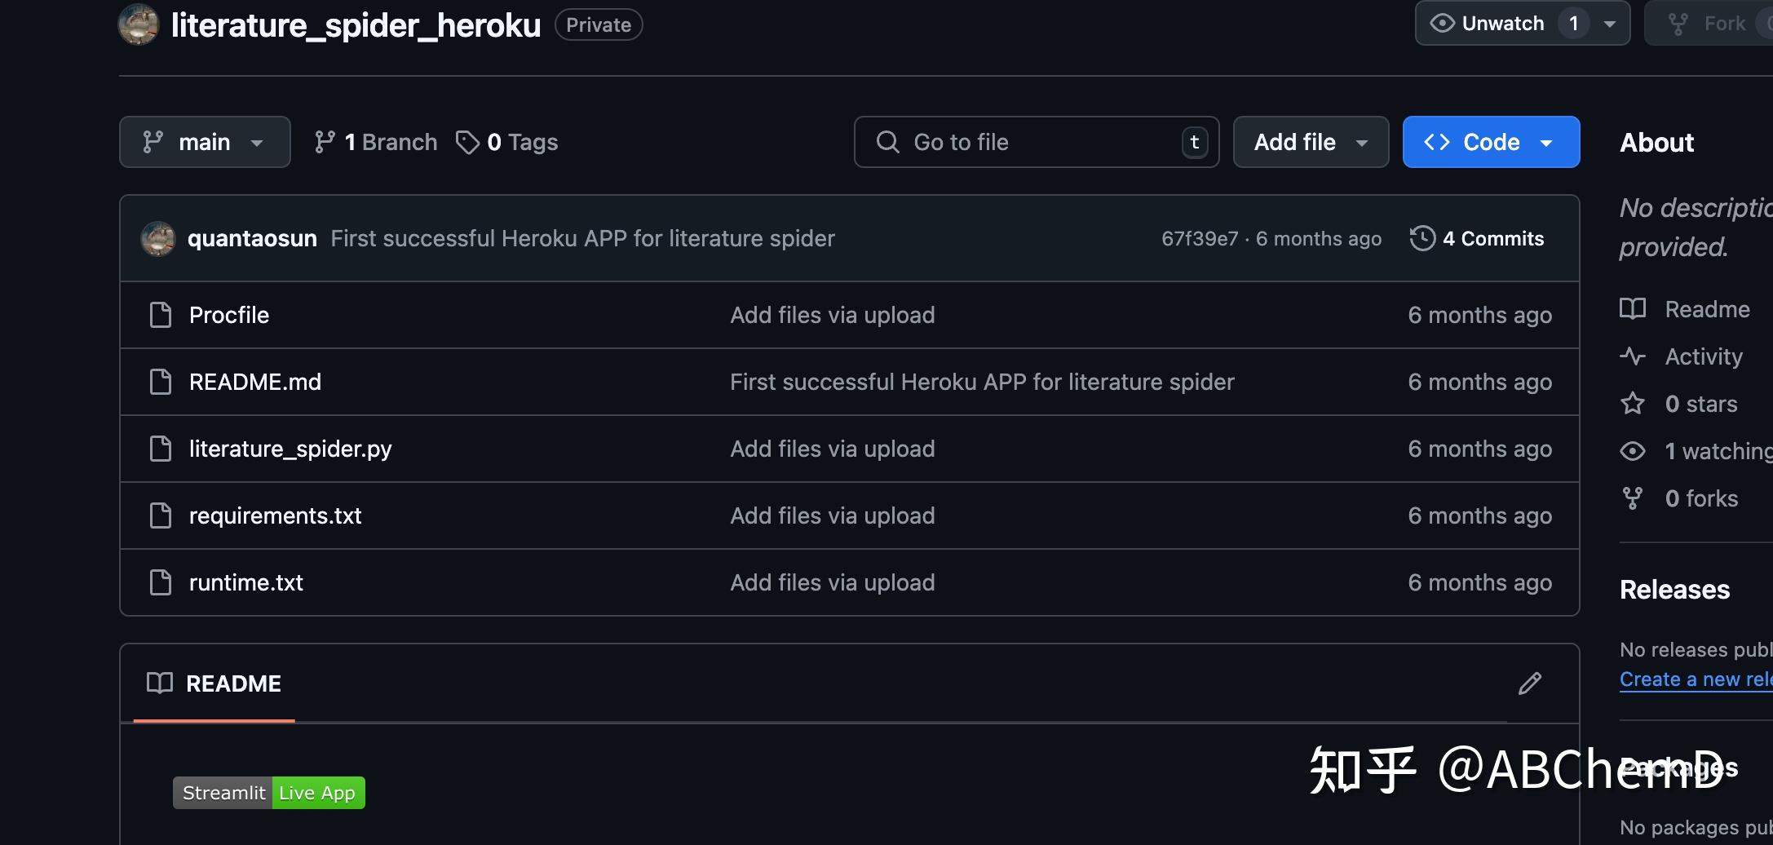This screenshot has height=845, width=1773.
Task: Click the pencil icon to edit README
Action: tap(1530, 684)
